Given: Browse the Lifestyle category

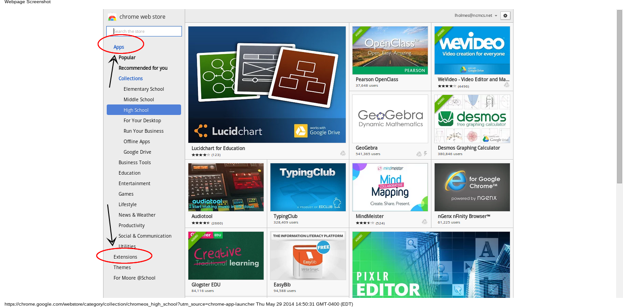Looking at the screenshot, I should (x=128, y=204).
